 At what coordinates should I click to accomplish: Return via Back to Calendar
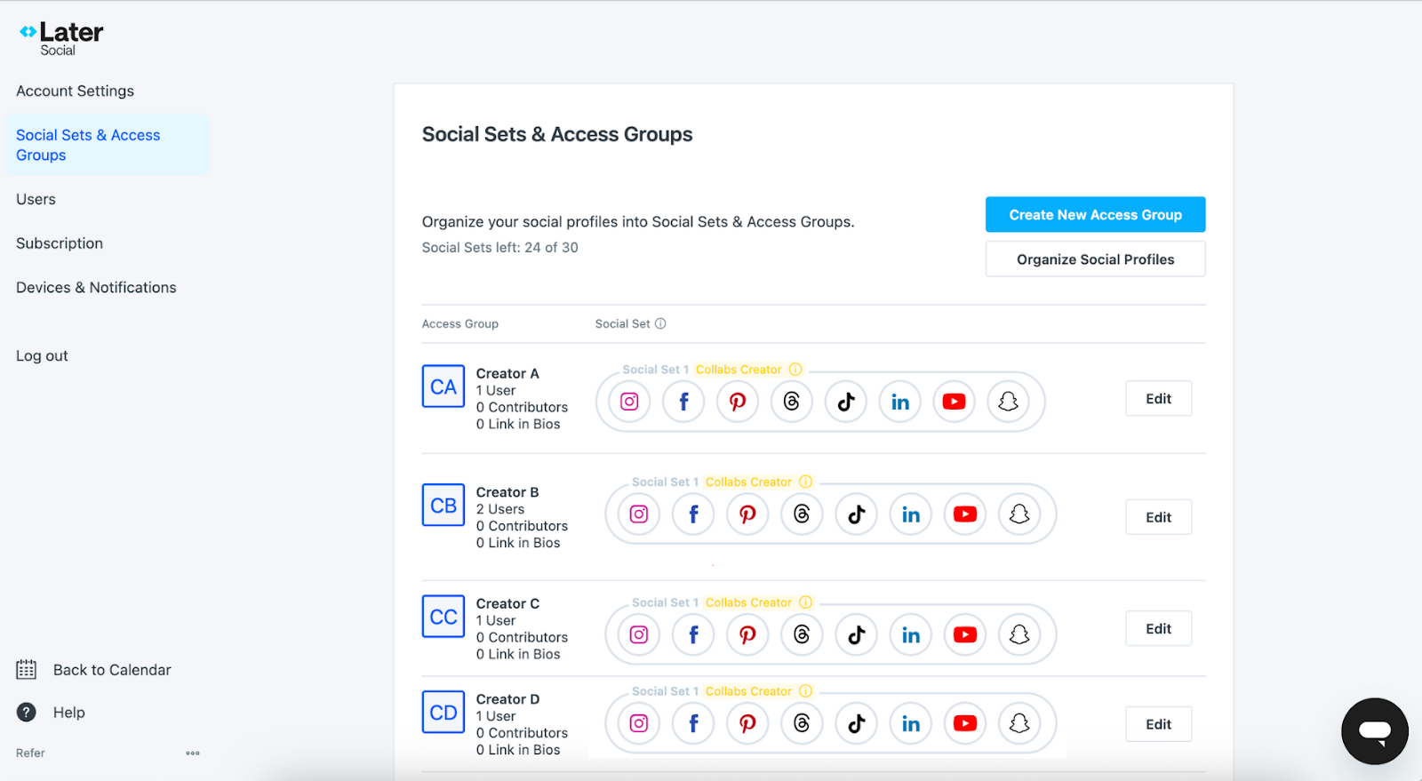tap(112, 670)
